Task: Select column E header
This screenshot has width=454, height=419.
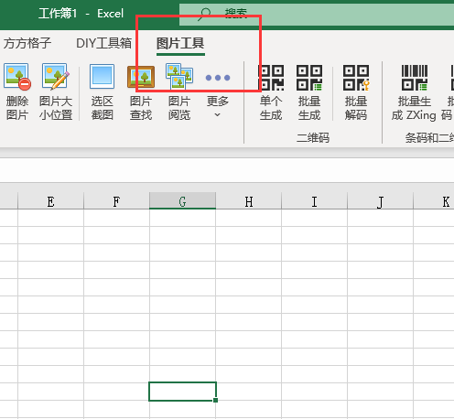Action: pos(50,201)
